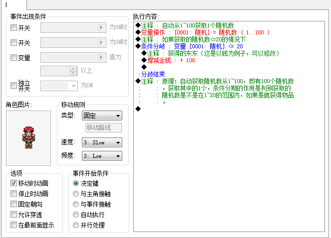Select the comment continuation 获取其中的1个

tap(226, 88)
